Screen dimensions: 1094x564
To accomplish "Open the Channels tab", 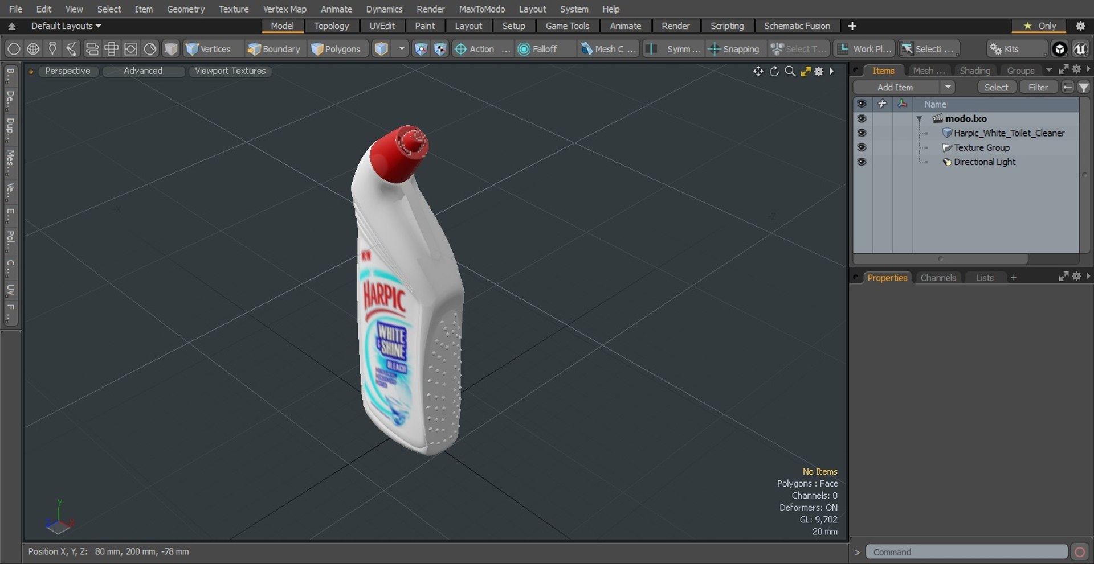I will click(938, 278).
